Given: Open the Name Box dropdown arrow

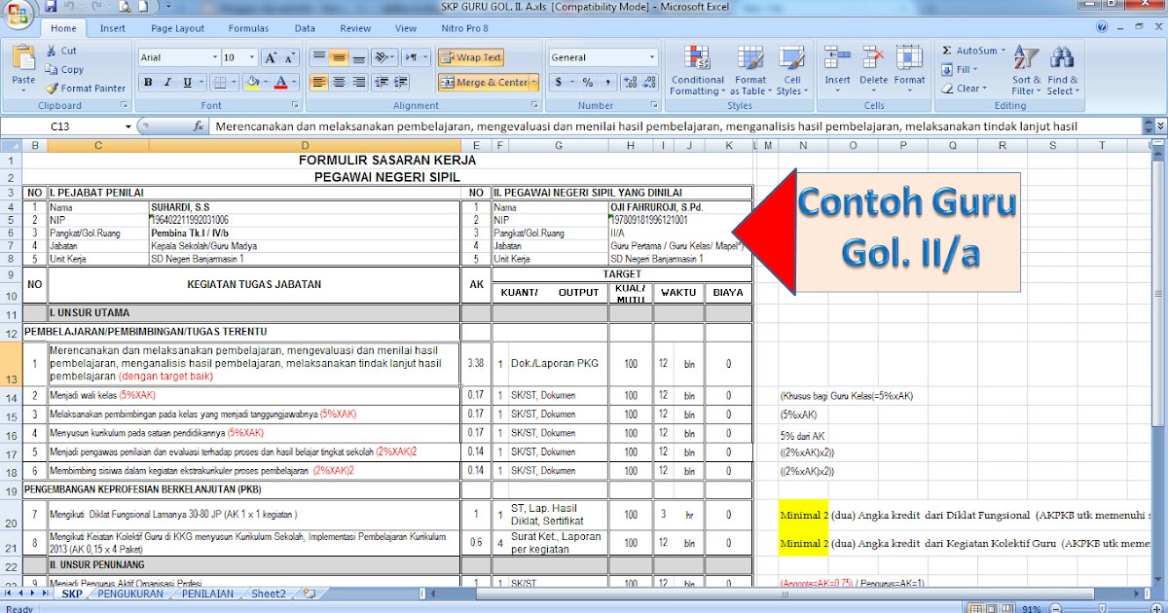Looking at the screenshot, I should [128, 126].
